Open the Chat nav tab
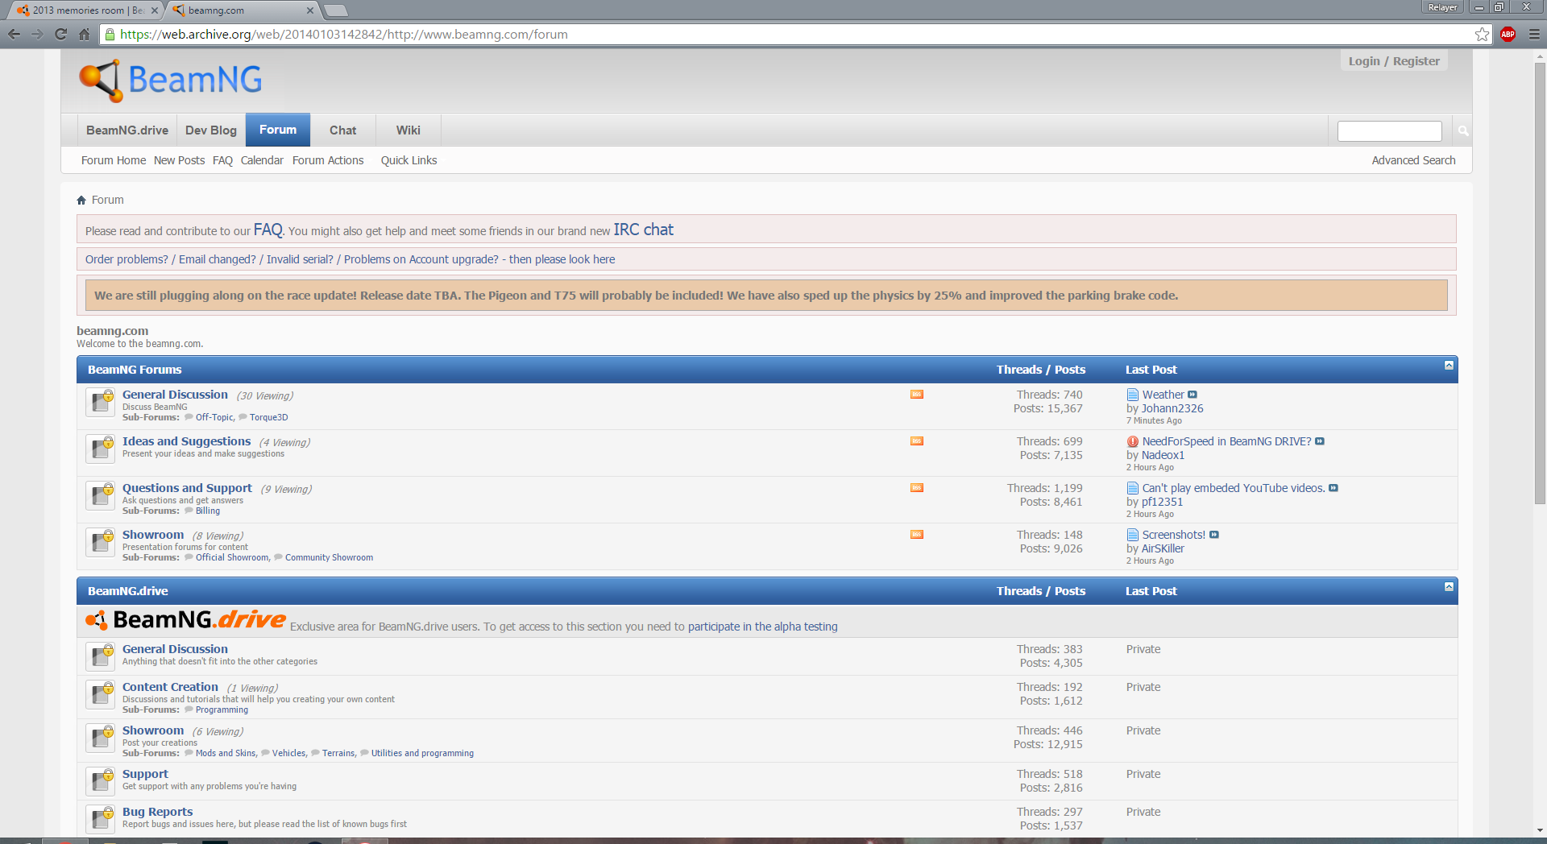The width and height of the screenshot is (1547, 844). click(342, 130)
